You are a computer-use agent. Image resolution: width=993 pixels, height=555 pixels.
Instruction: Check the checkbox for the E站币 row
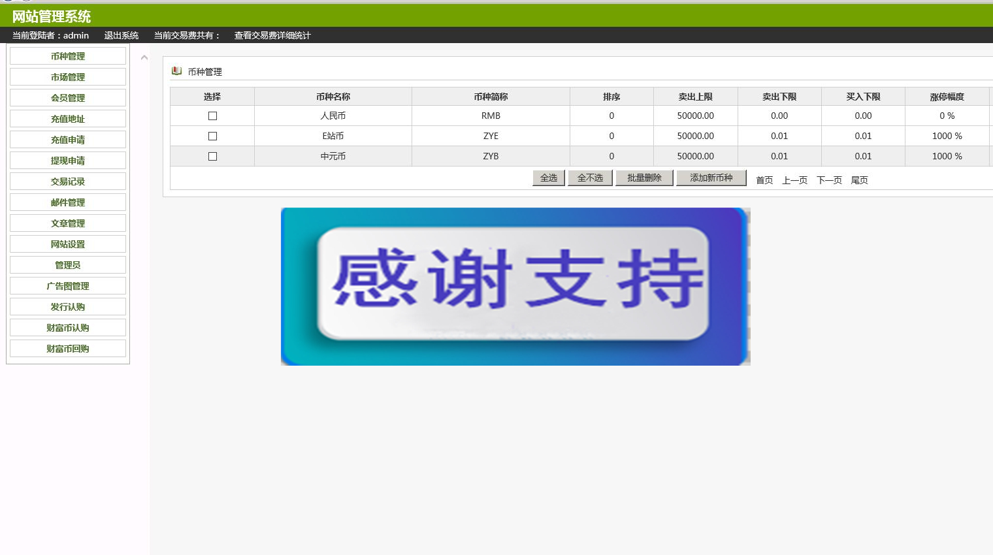point(212,136)
